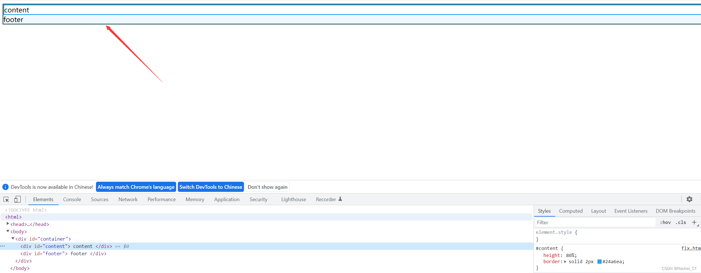
Task: Open the Performance tab
Action: click(x=162, y=199)
